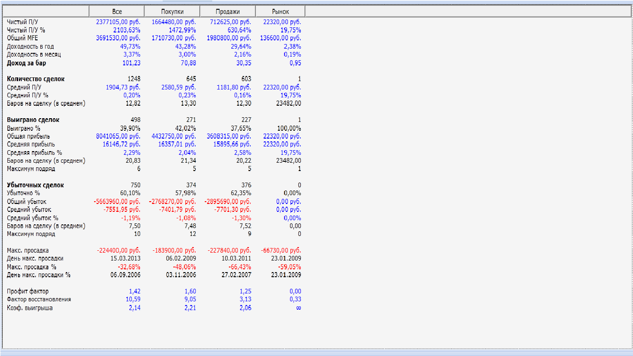
Task: Click the infinity symbol in Рынок column
Action: (298, 308)
